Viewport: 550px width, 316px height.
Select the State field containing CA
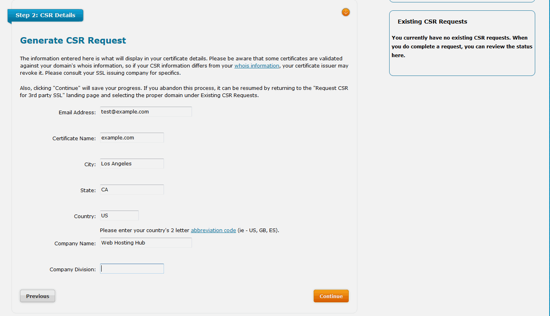tap(132, 190)
